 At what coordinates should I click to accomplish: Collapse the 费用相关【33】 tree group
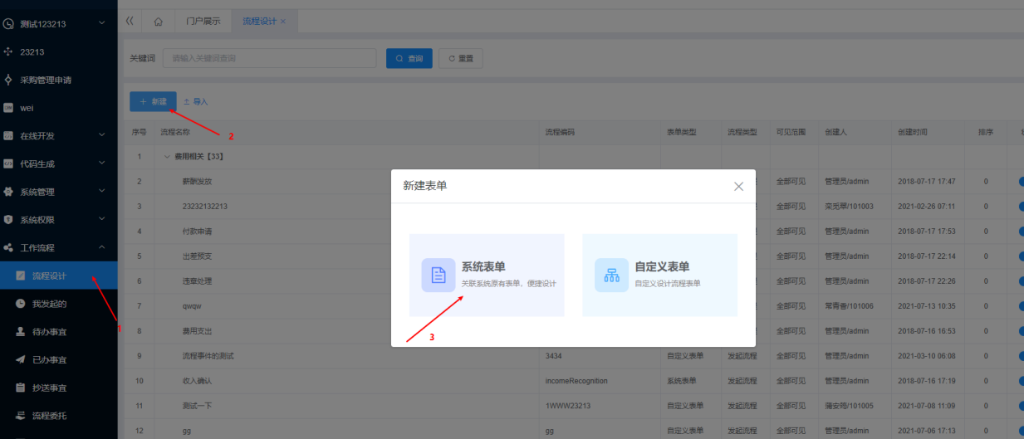(x=167, y=156)
